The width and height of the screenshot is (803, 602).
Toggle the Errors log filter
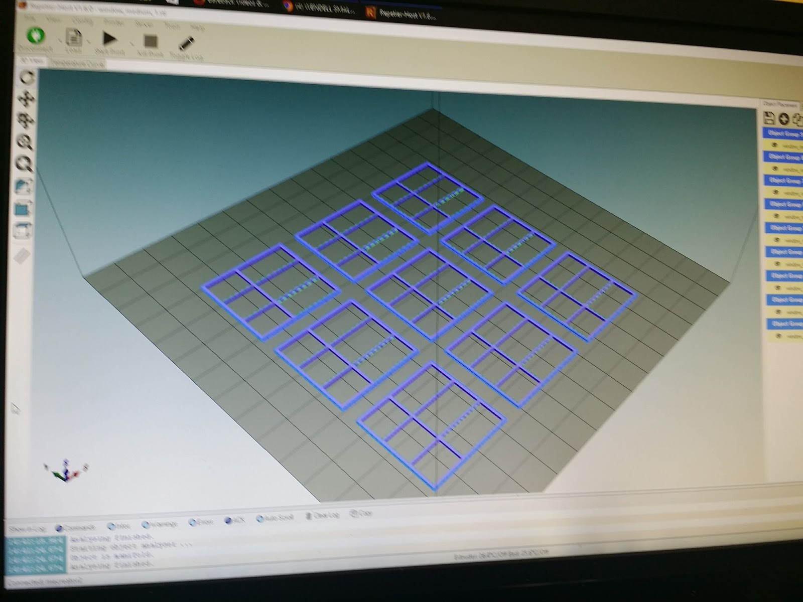click(x=201, y=522)
